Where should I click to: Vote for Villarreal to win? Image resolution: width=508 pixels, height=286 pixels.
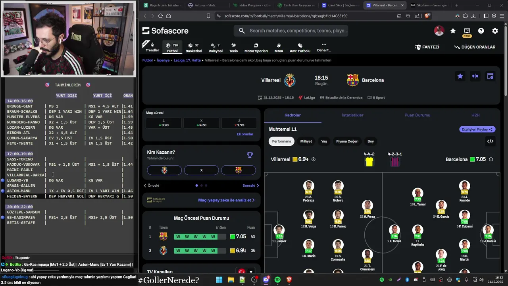164,170
